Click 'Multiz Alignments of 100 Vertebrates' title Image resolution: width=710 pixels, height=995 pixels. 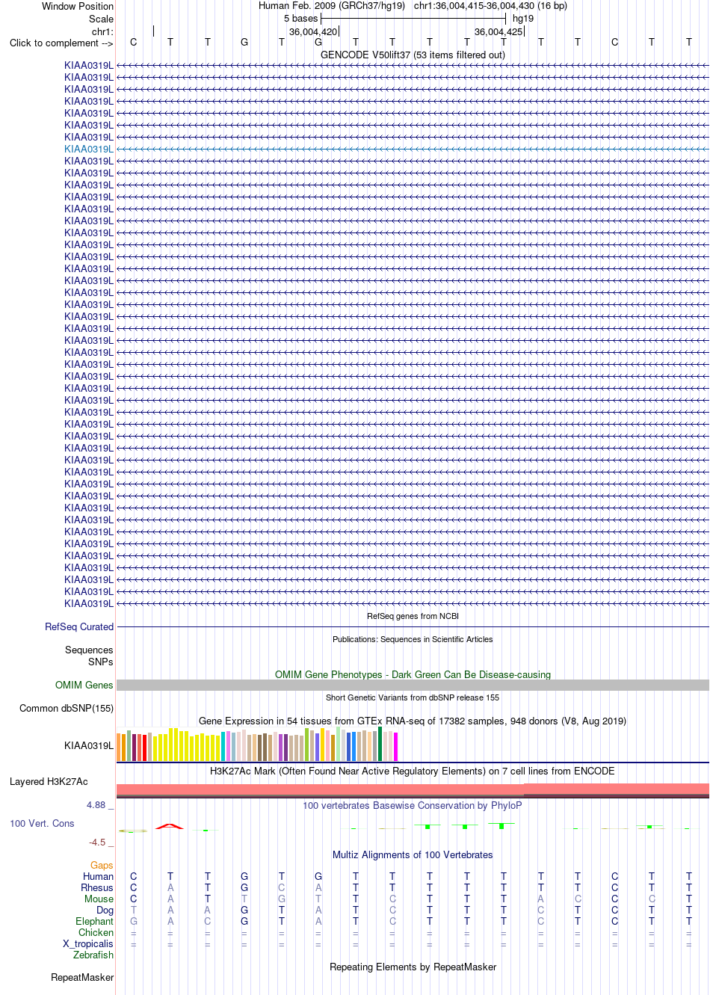click(x=413, y=854)
